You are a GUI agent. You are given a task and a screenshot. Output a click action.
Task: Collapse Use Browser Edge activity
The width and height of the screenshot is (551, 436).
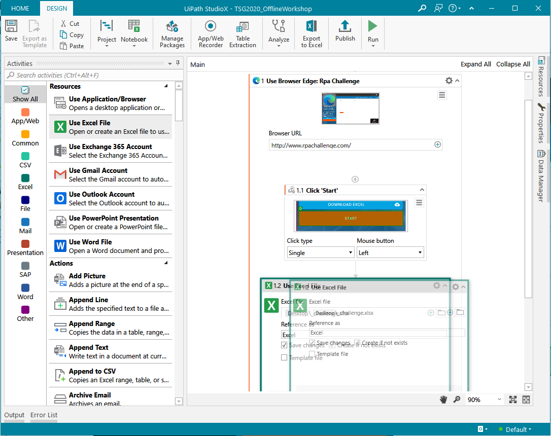coord(457,81)
